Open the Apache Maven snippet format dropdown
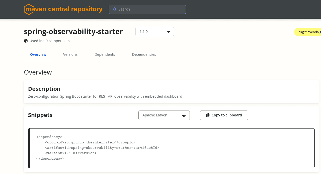Screen dimensions: 321x174 point(164,115)
